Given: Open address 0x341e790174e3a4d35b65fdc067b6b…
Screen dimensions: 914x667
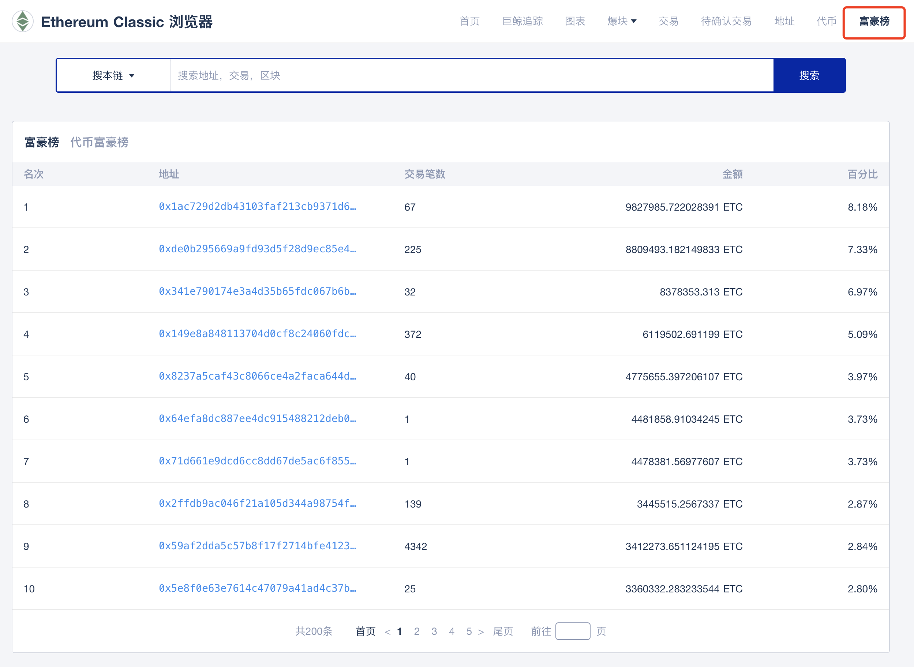Looking at the screenshot, I should pyautogui.click(x=257, y=291).
